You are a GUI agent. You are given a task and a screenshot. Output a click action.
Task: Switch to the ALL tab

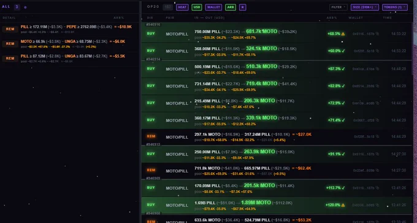[x=6, y=7]
